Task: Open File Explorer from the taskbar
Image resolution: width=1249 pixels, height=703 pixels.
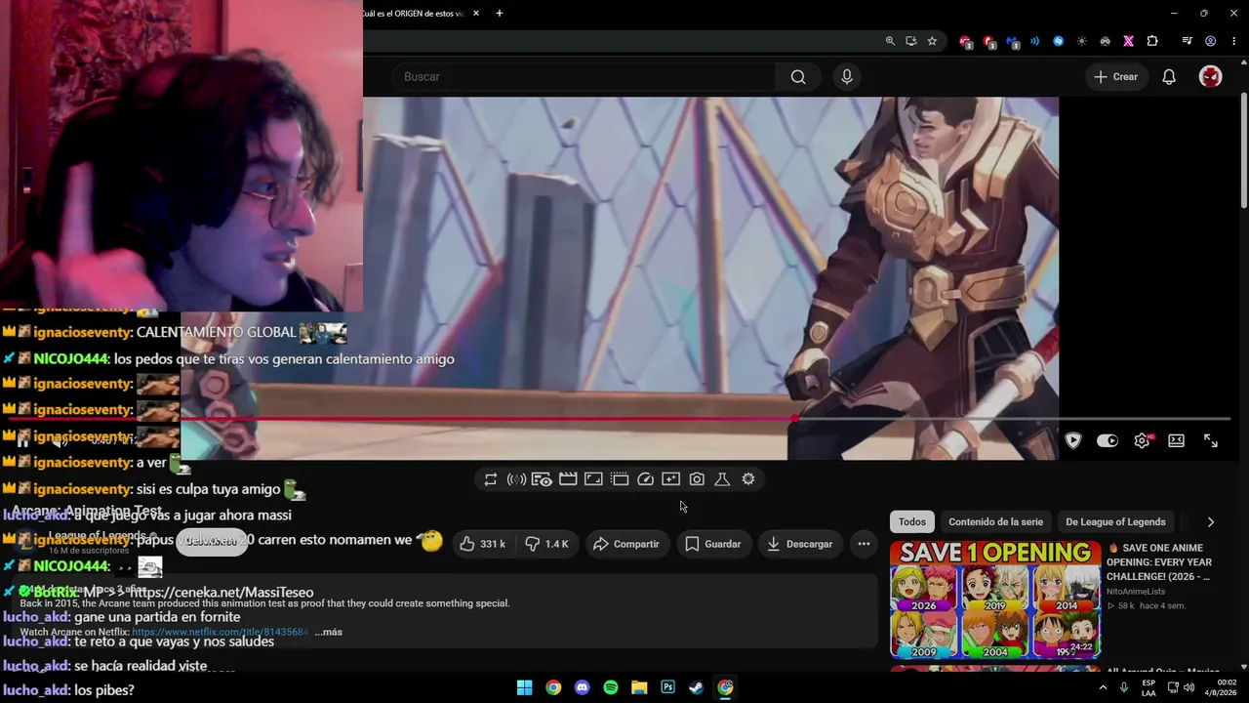Action: (639, 687)
